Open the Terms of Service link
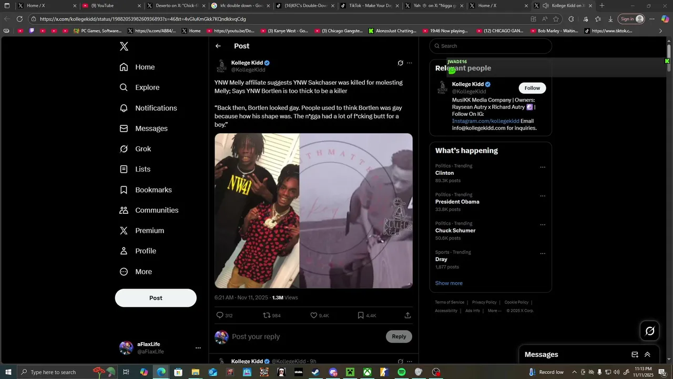673x379 pixels. click(x=450, y=302)
